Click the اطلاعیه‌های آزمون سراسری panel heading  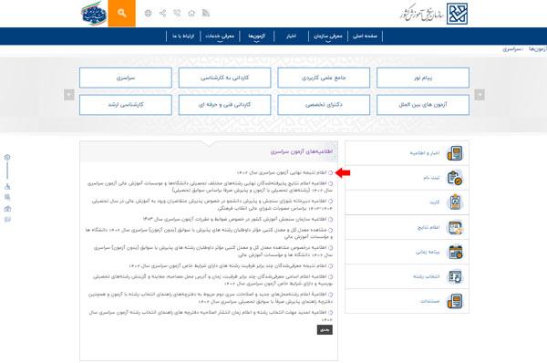[302, 151]
